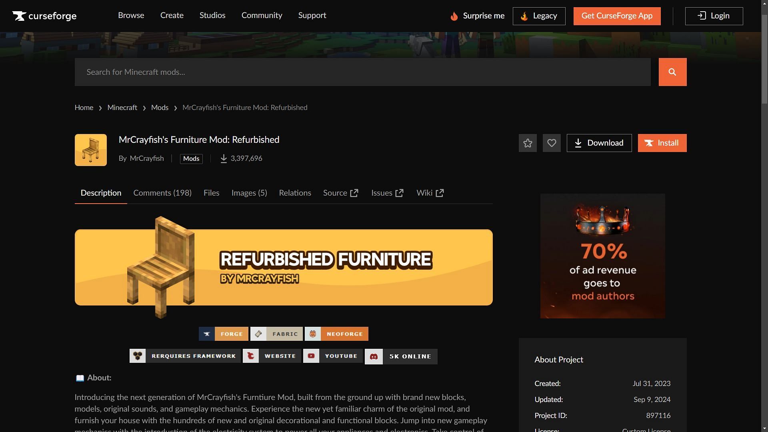Click the search field toggle icon

pos(672,72)
